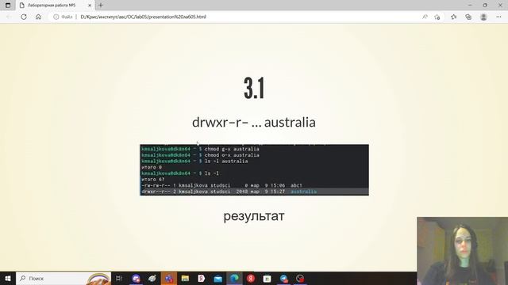Open Microsoft Teams from taskbar
The width and height of the screenshot is (508, 285).
[x=169, y=278]
